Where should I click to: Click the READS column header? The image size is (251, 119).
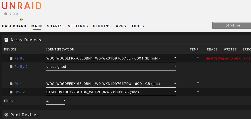click(212, 49)
